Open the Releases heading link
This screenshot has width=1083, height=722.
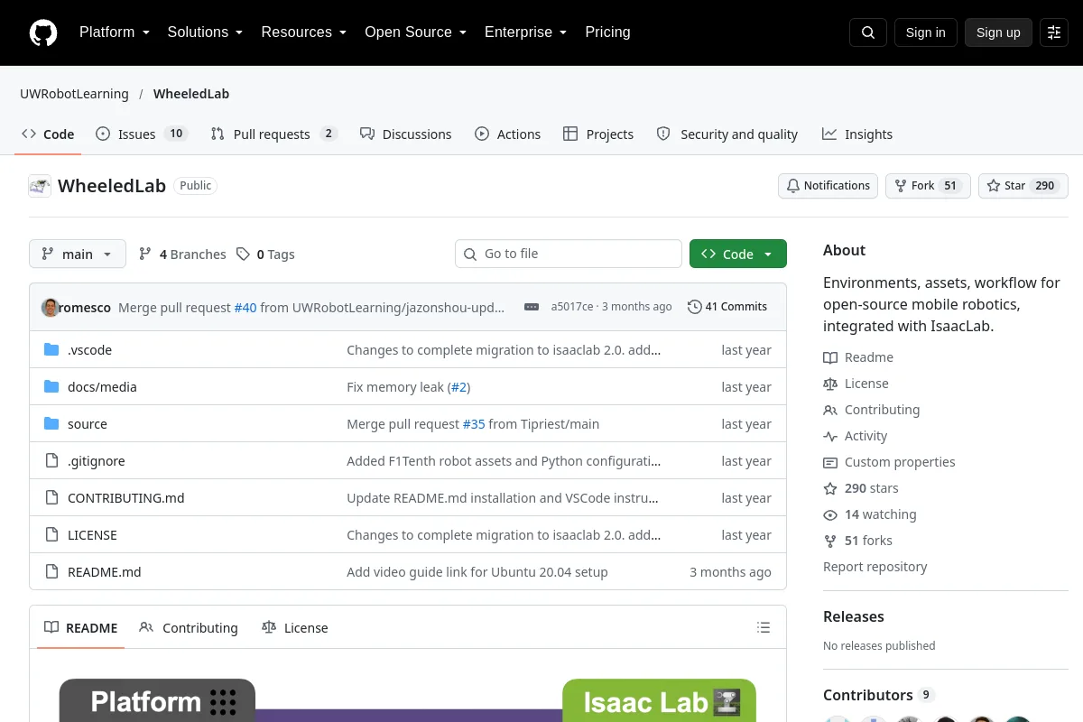pos(854,616)
